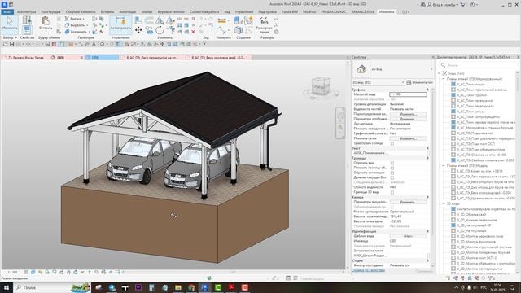Viewport: 521px width, 293px height.
Task: Open the Справка по свойствам link
Action: [368, 270]
